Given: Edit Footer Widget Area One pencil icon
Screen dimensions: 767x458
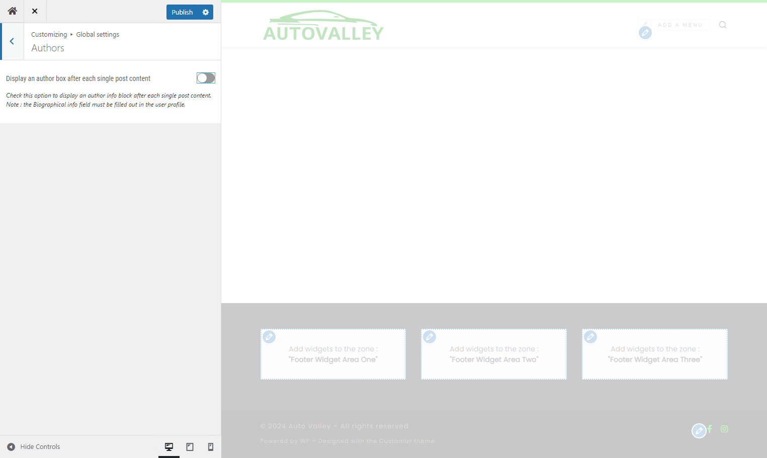Looking at the screenshot, I should click(x=269, y=337).
